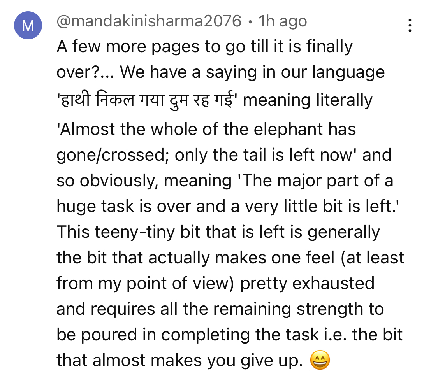Screen dimensions: 438x384
Task: Click the '1h ago' comment timestamp
Action: tap(282, 21)
